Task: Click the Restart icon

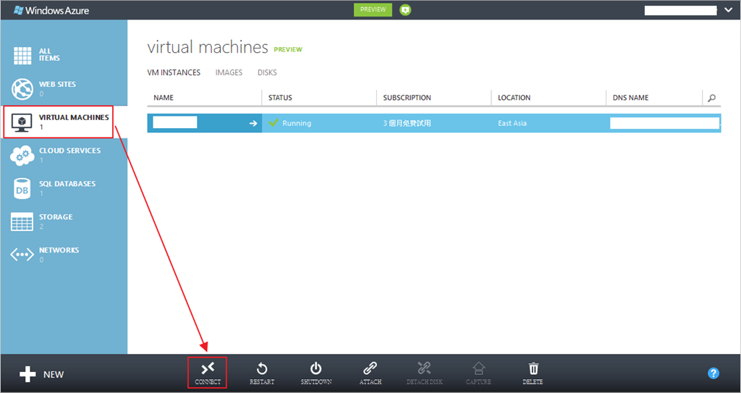Action: pos(262,368)
